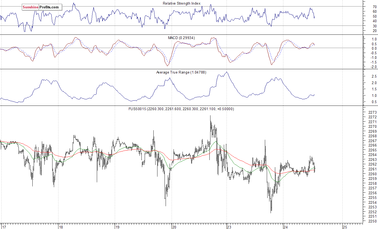Click the 2273 price axis value
The image size is (378, 229).
(x=372, y=112)
